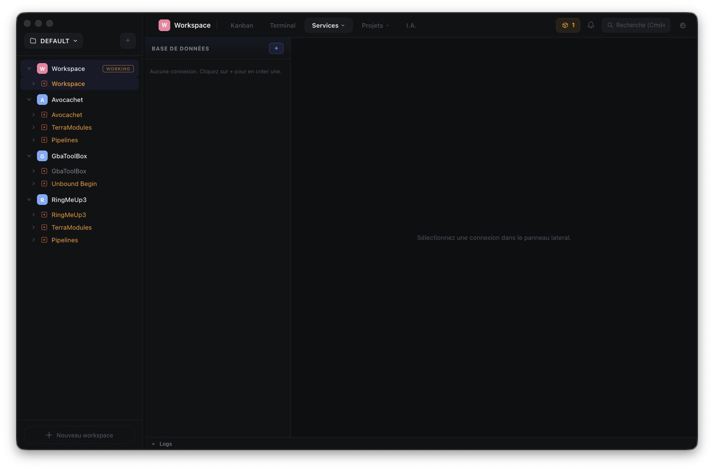
Task: Collapse the Avocachet group chevron
Action: pos(29,100)
